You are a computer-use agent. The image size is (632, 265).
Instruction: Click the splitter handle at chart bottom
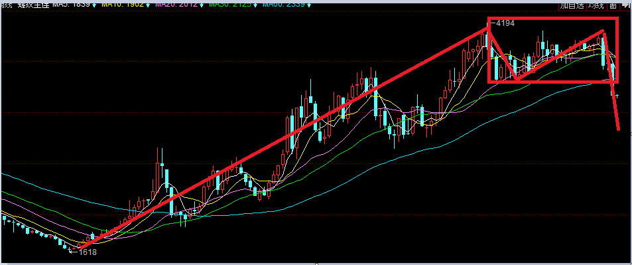316,264
